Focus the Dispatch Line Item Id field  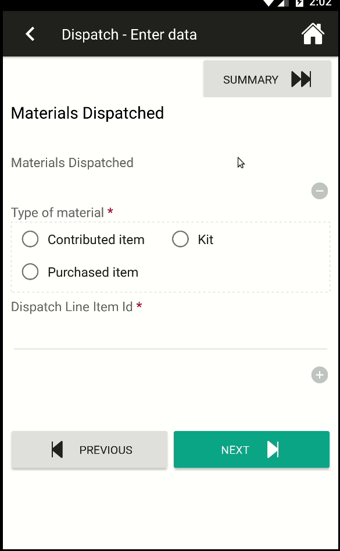coord(170,337)
